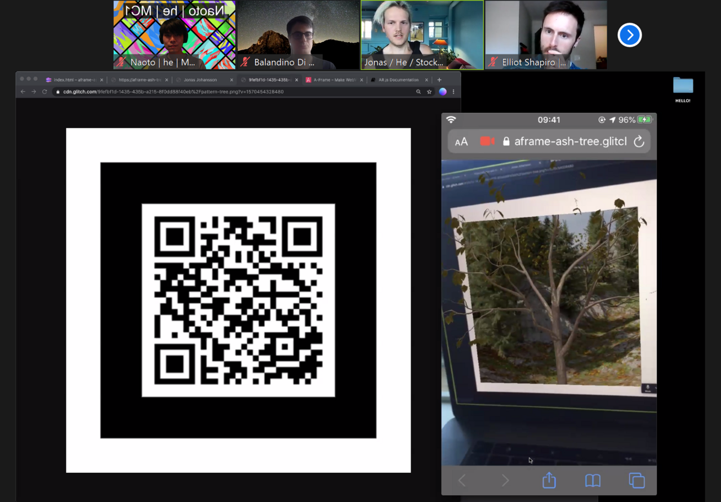Click the phone battery status icon
Viewport: 721px width, 502px height.
[644, 119]
